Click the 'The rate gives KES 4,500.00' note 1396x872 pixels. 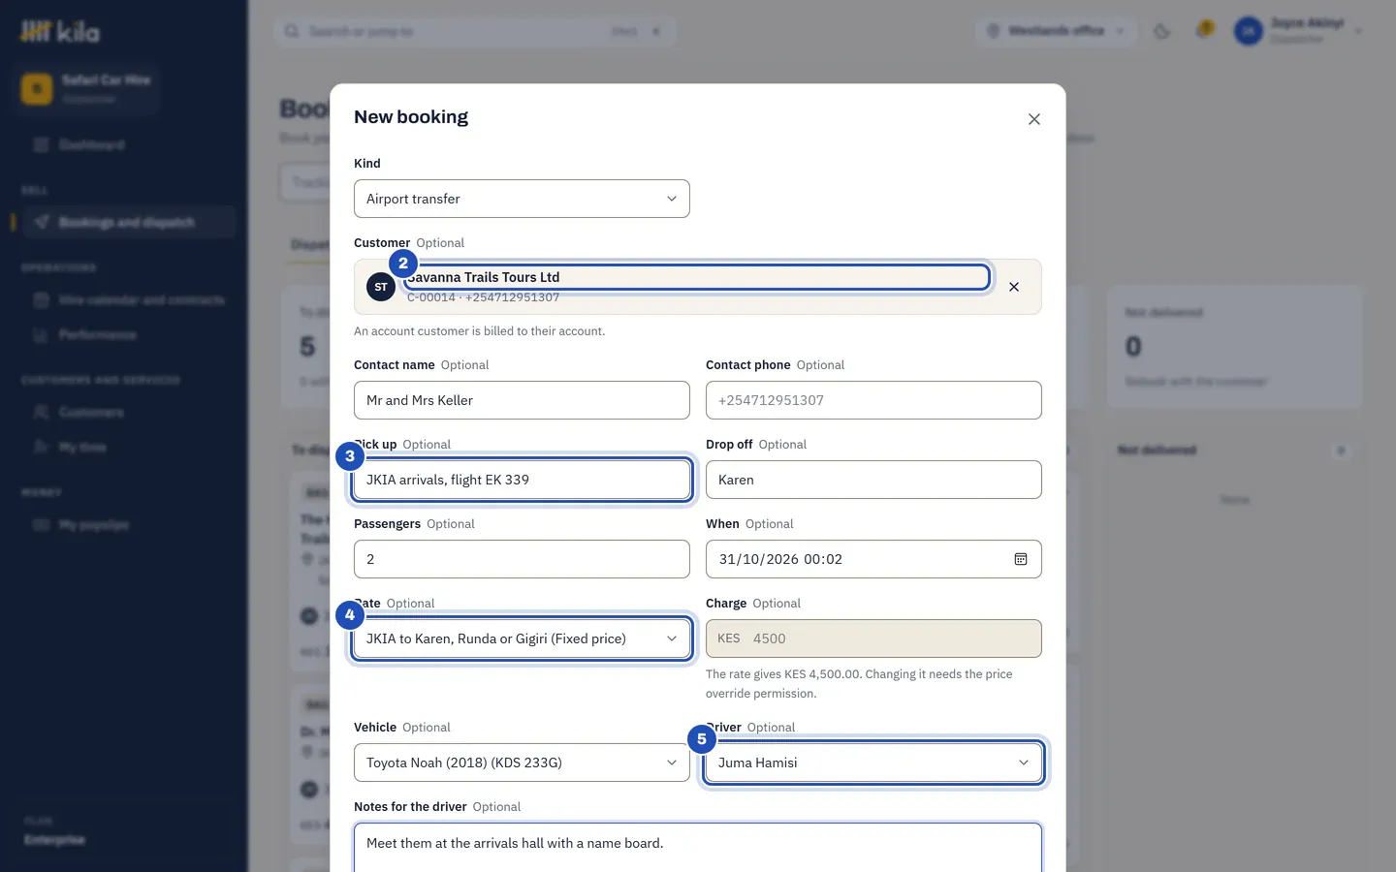(x=859, y=684)
